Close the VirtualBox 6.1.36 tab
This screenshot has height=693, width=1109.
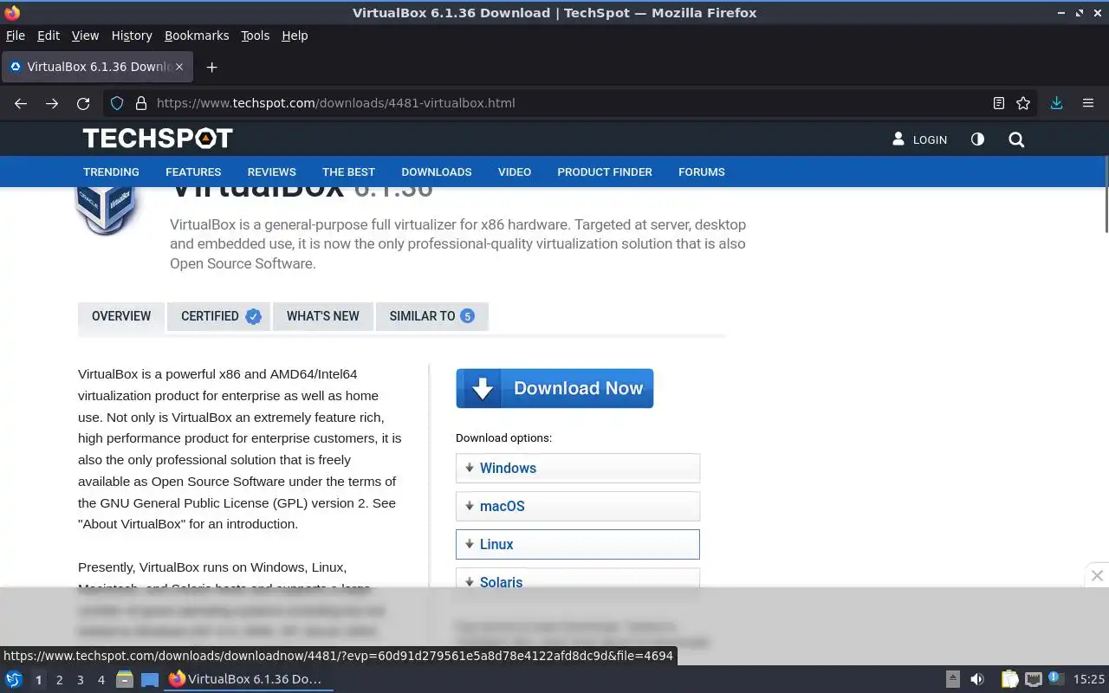coord(179,67)
